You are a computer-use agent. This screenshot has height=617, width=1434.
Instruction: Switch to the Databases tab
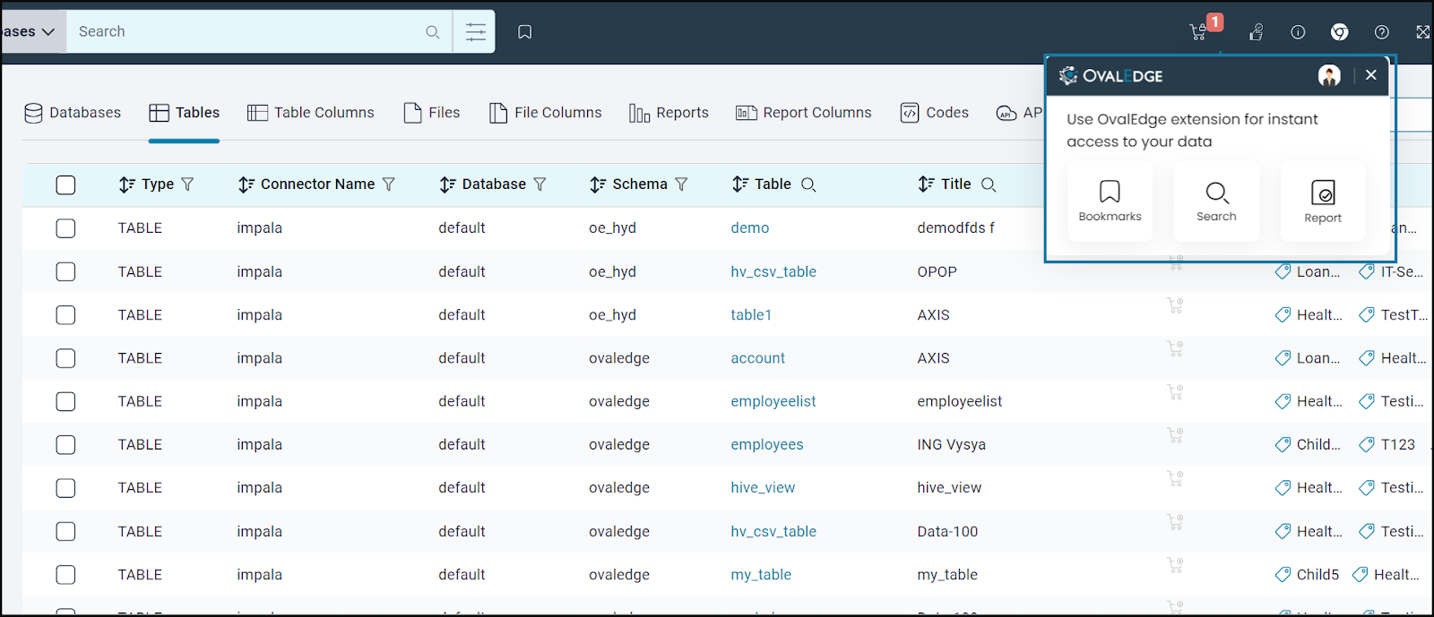[x=73, y=113]
